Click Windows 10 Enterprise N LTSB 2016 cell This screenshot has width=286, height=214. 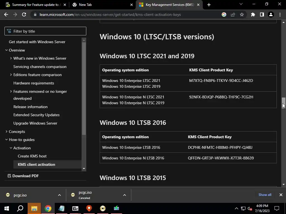pyautogui.click(x=133, y=158)
